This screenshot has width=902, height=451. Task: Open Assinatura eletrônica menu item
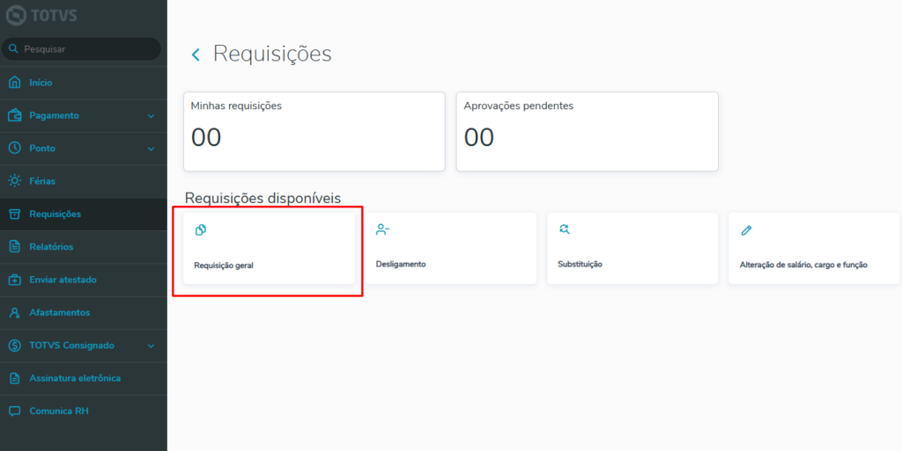74,378
